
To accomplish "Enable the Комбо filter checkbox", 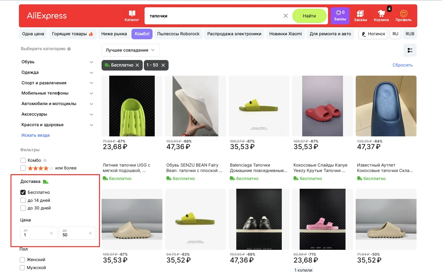I will coord(23,160).
